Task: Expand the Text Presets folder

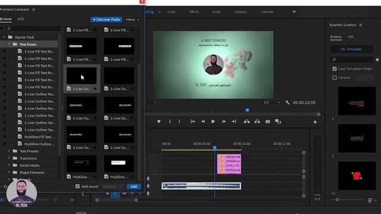Action: (9, 151)
